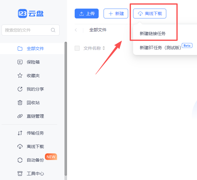The image size is (197, 180).
Task: Click the 直链管理 link icon
Action: pos(20,116)
